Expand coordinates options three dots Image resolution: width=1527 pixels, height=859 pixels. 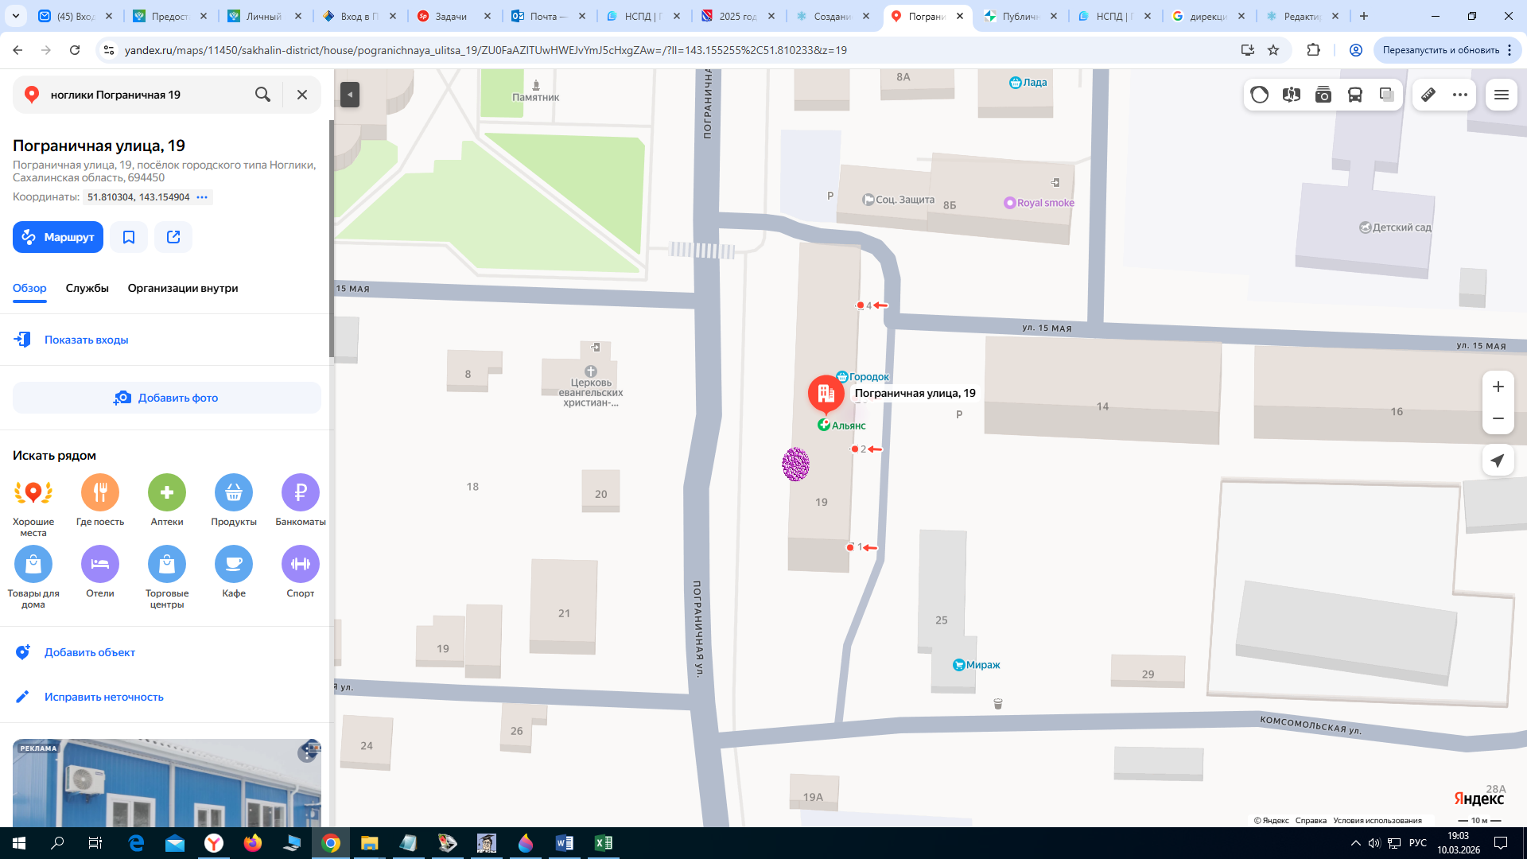(202, 197)
